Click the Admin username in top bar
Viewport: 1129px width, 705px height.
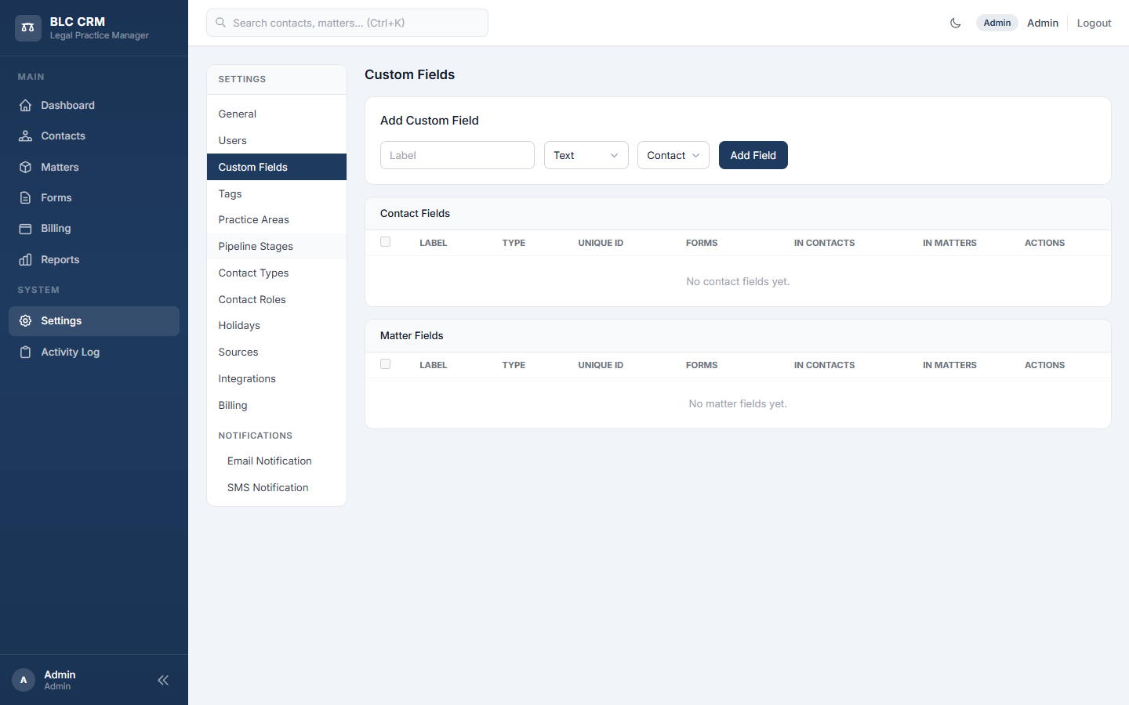tap(1043, 23)
